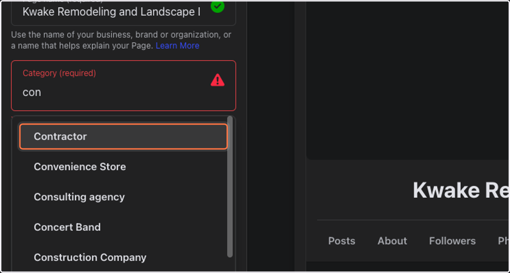Click the Kwake page title in preview

(461, 190)
